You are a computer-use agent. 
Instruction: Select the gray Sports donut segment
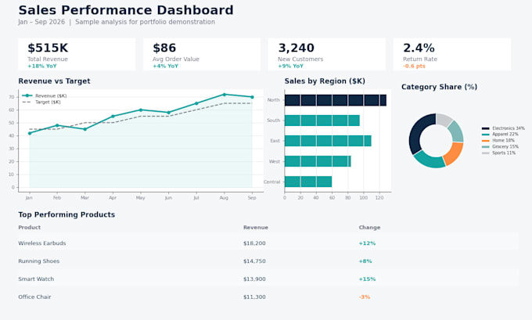[x=444, y=119]
